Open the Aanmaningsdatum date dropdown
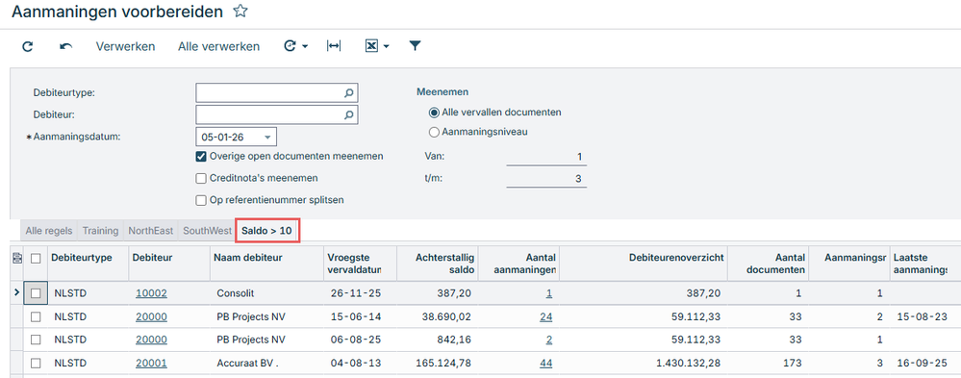The height and width of the screenshot is (378, 961). click(x=267, y=137)
